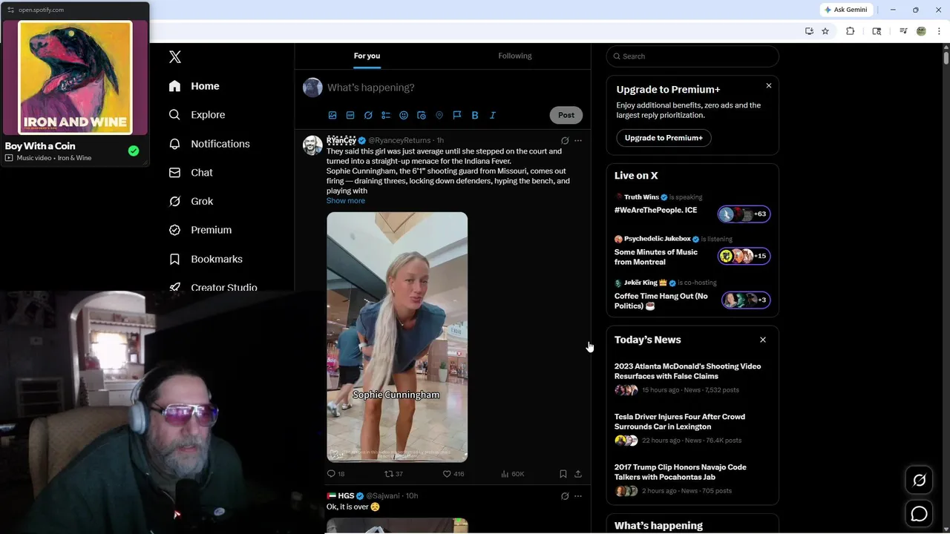
Task: Click Grok icon on RYanCey post
Action: tap(565, 140)
